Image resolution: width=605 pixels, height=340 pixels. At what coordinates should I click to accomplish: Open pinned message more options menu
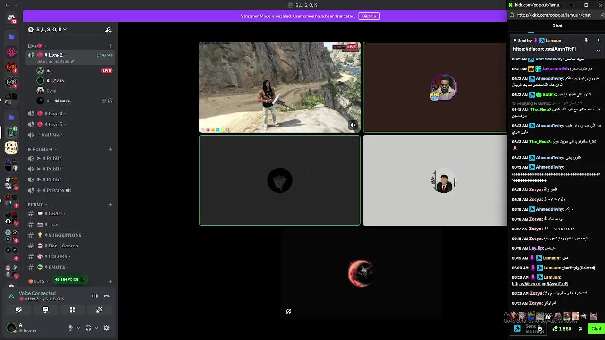598,41
